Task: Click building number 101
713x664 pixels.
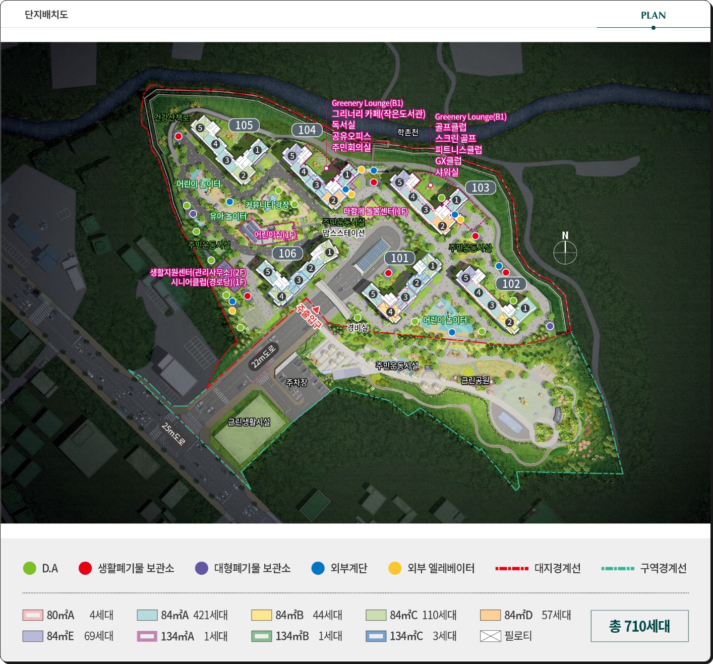Action: pyautogui.click(x=400, y=258)
